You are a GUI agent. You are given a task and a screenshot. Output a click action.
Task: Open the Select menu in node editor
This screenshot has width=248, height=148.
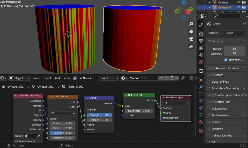coord(47,78)
